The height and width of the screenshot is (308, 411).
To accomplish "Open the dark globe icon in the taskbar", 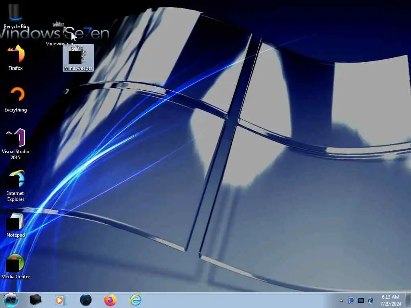I will click(x=85, y=300).
